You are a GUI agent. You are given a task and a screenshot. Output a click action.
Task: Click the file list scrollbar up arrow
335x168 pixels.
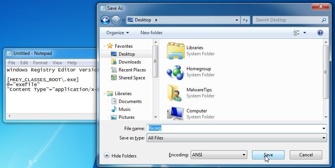[x=326, y=42]
